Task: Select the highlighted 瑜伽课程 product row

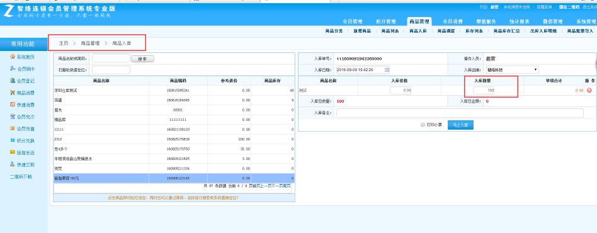Action: point(174,178)
